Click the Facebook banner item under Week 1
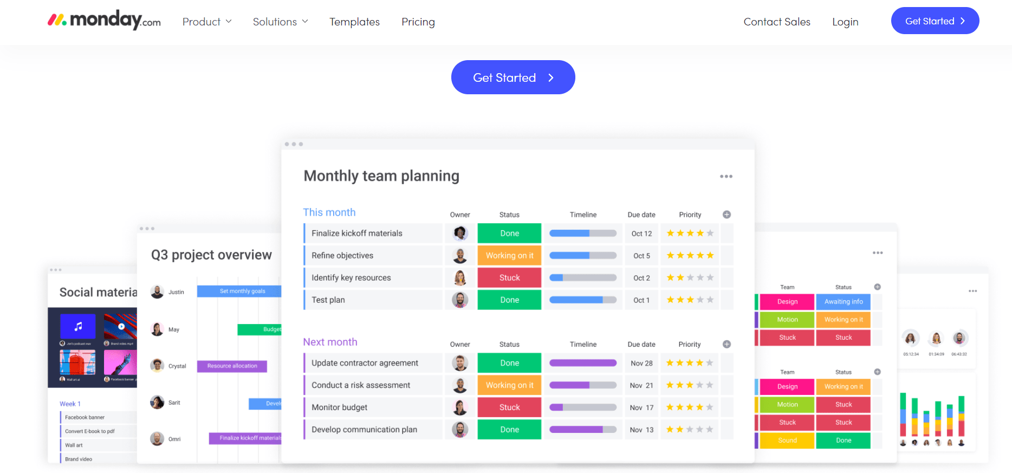The width and height of the screenshot is (1012, 473). (98, 418)
